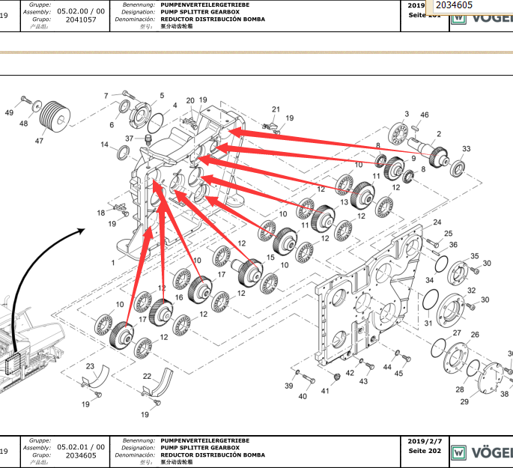Select part number 22 label

pos(147,377)
